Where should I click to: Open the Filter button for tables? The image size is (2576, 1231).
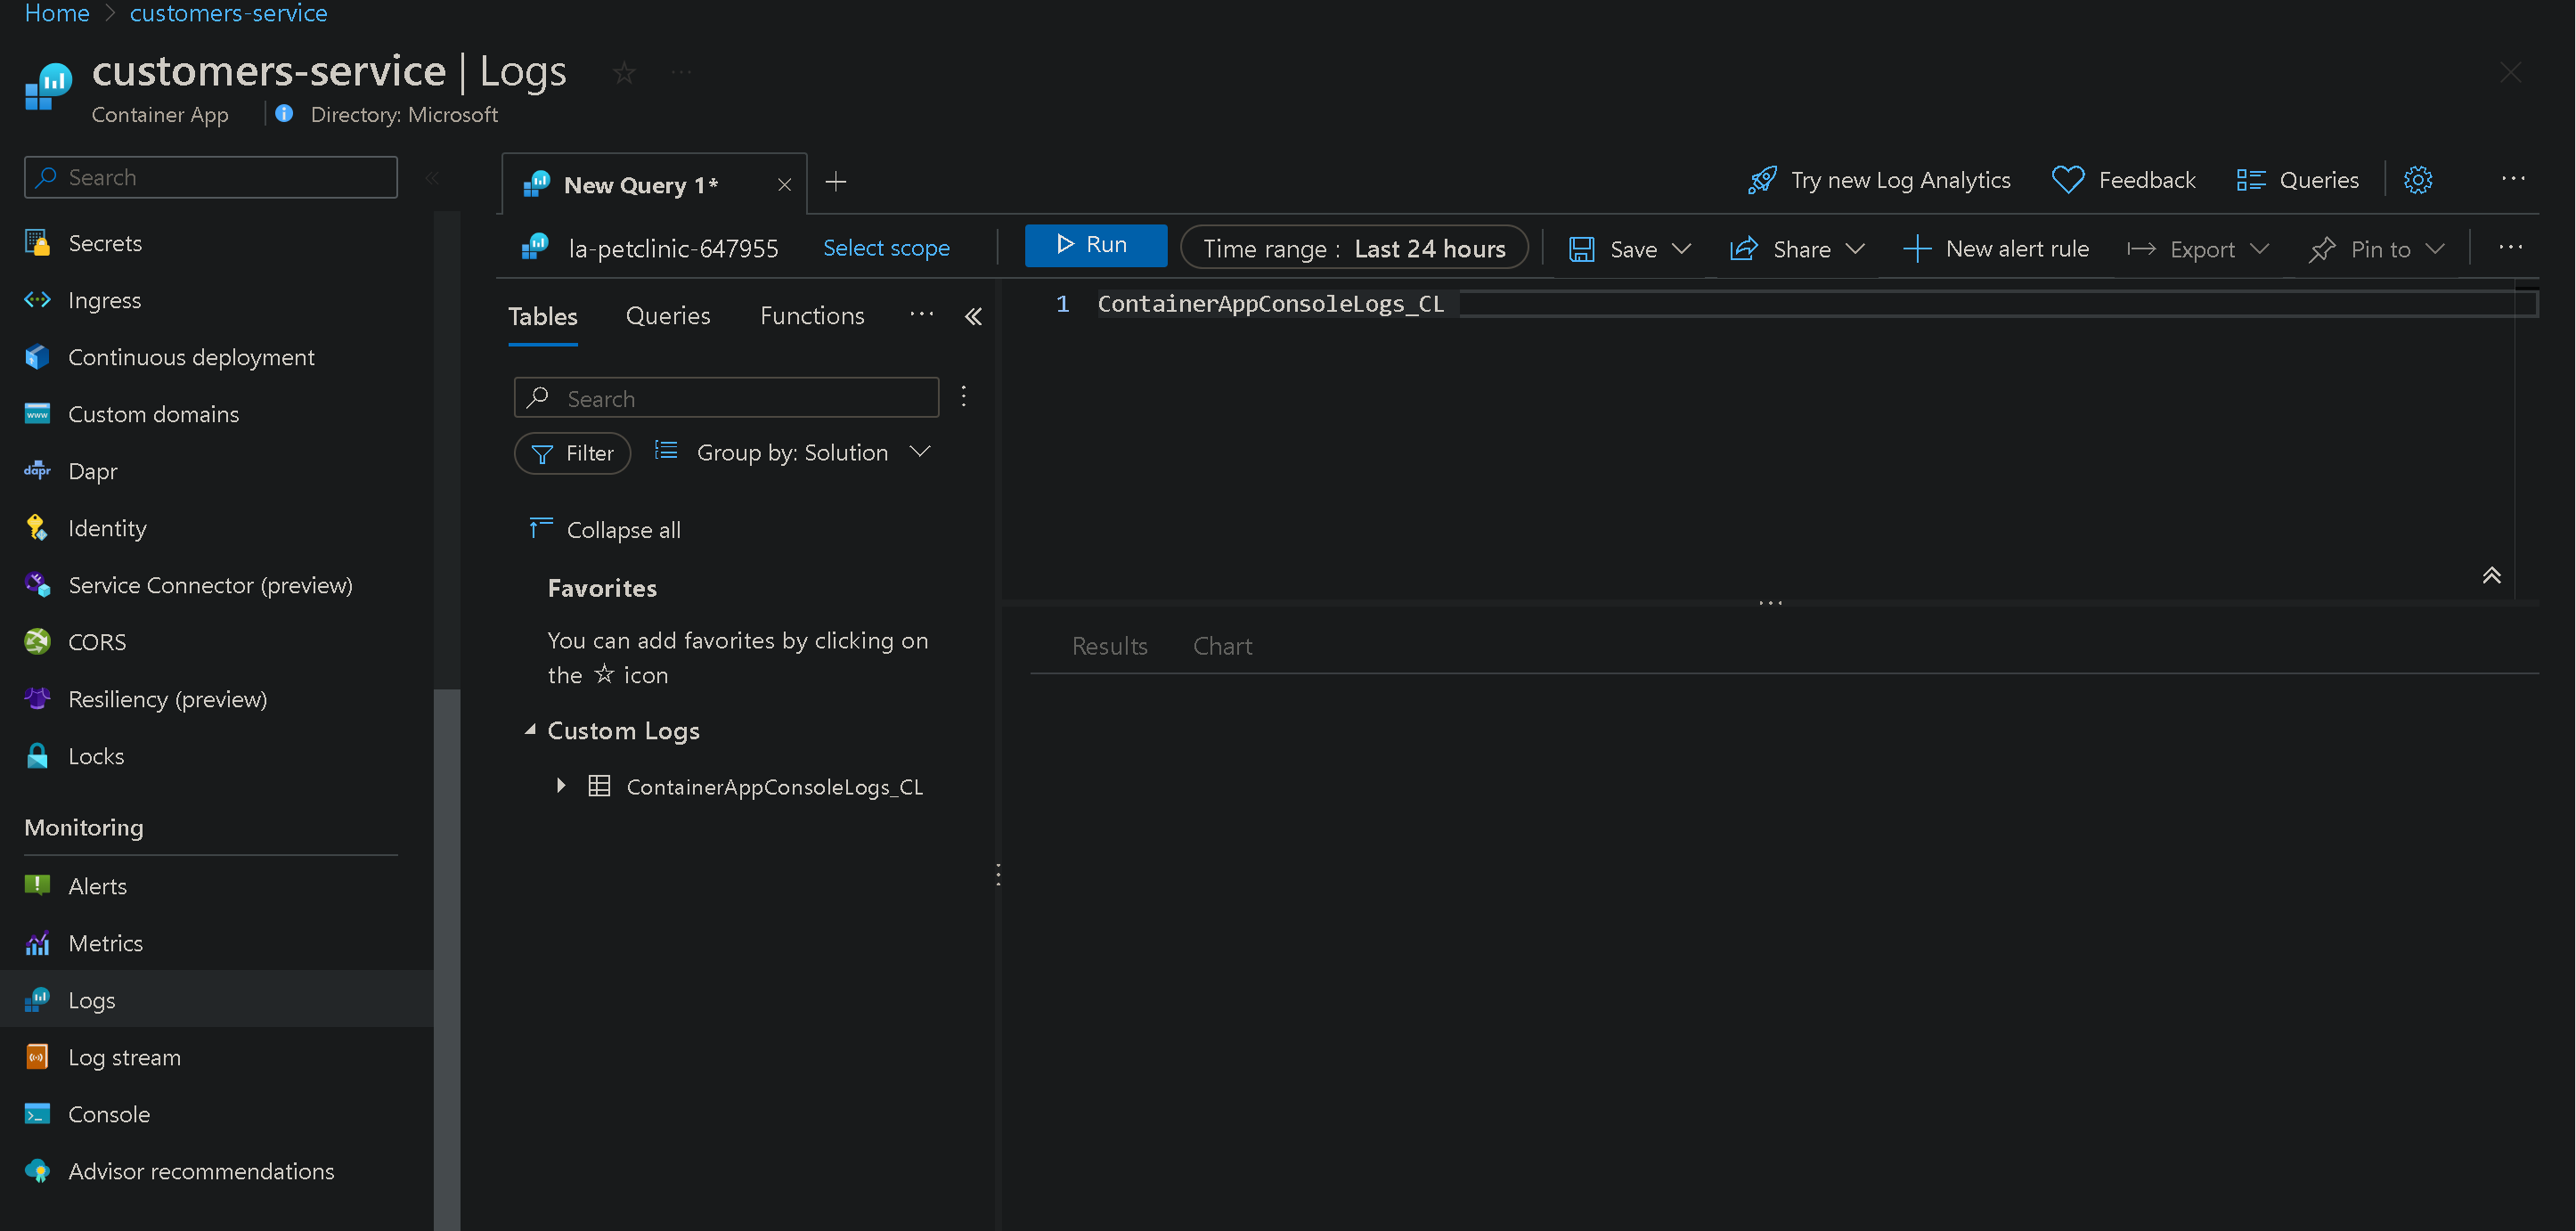pos(572,453)
